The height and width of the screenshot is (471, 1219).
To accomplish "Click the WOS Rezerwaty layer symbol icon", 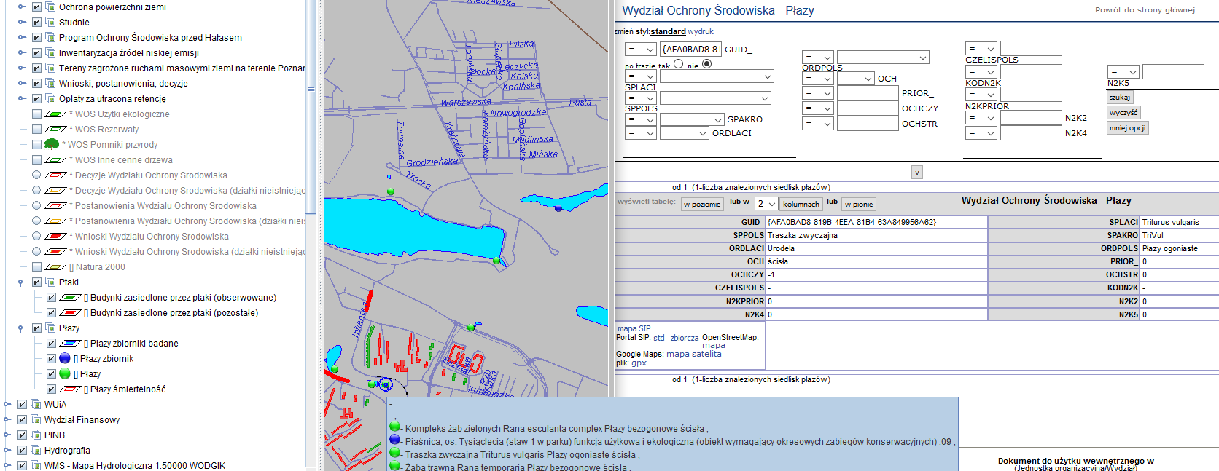I will pyautogui.click(x=56, y=130).
